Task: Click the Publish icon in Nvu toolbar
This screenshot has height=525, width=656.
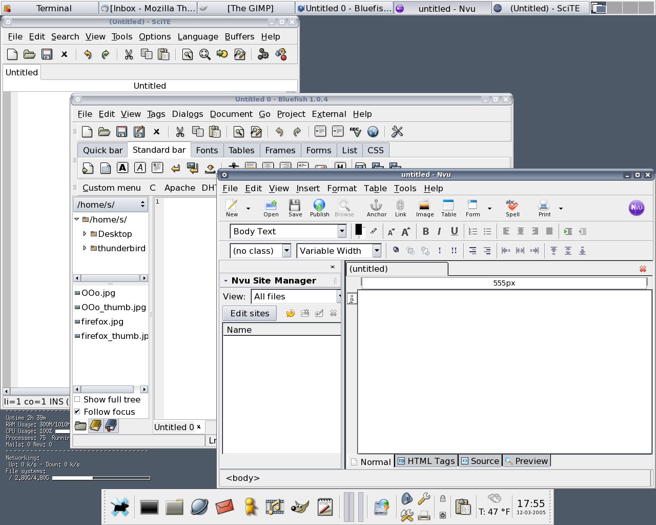Action: [x=319, y=208]
